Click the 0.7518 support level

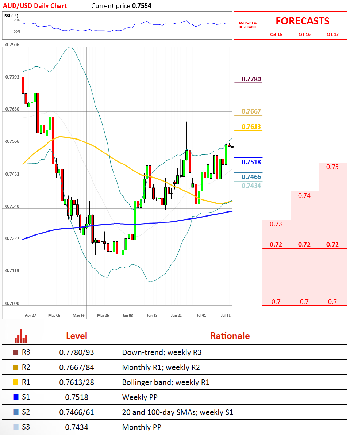pos(251,162)
